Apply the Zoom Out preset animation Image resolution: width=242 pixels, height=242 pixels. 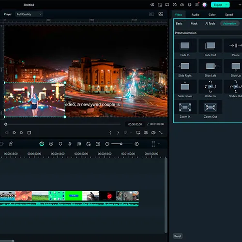210,109
